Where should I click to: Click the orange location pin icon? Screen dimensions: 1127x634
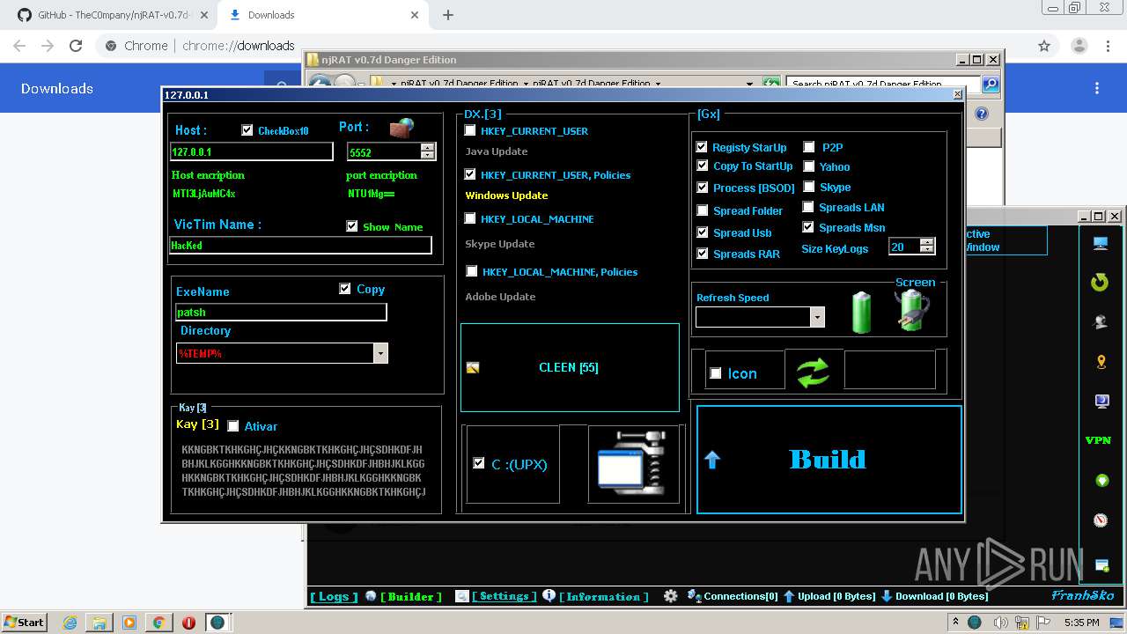[1101, 362]
